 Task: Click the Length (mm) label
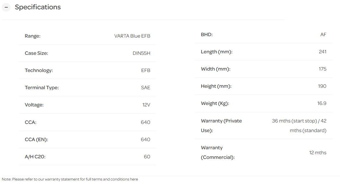pyautogui.click(x=217, y=52)
